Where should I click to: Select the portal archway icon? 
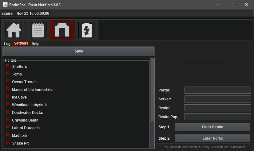[x=62, y=30]
